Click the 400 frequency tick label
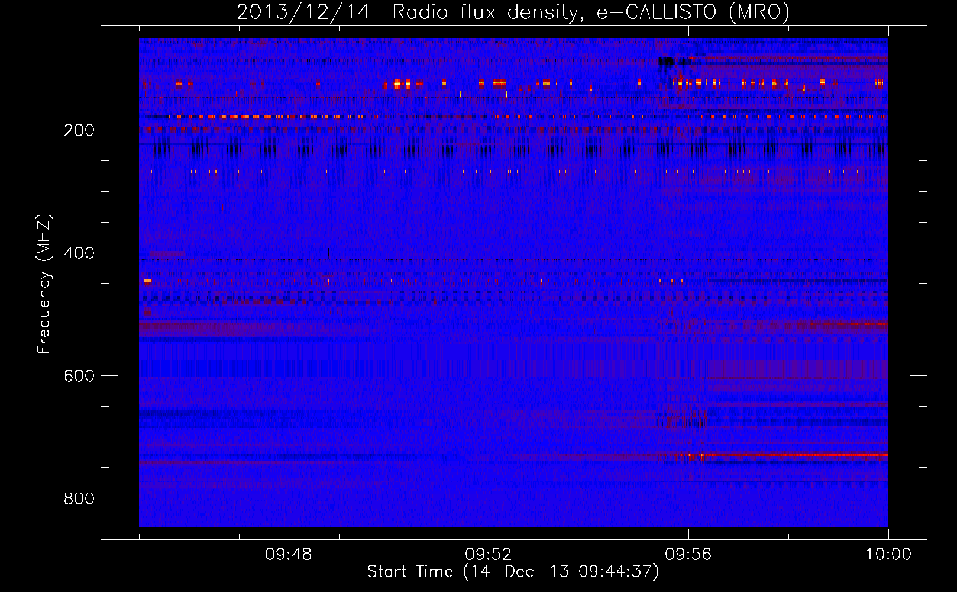The image size is (957, 592). coord(79,253)
